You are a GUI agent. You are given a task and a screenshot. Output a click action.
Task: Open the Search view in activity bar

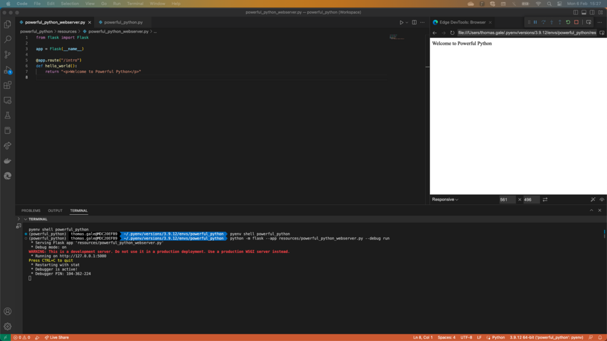point(7,39)
